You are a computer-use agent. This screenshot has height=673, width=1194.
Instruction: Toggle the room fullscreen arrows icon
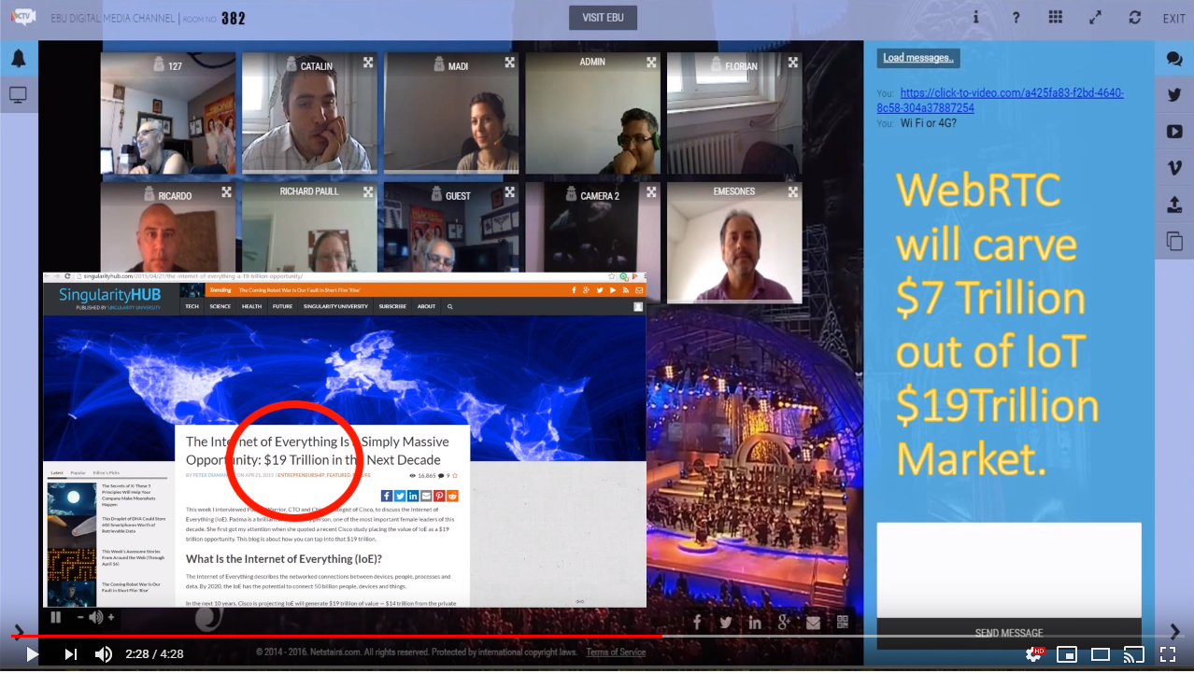[x=1096, y=18]
